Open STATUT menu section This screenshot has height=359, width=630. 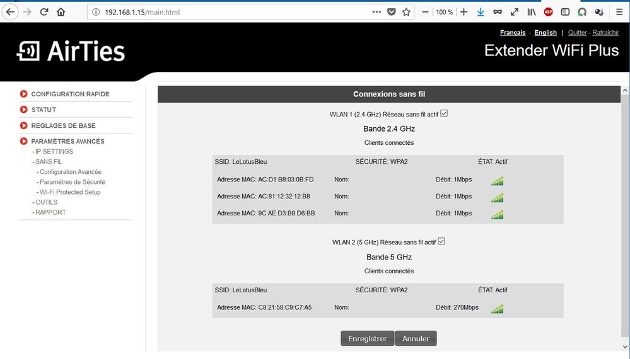click(x=44, y=110)
